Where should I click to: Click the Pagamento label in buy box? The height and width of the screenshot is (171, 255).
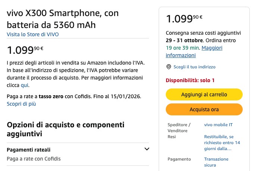(179, 159)
